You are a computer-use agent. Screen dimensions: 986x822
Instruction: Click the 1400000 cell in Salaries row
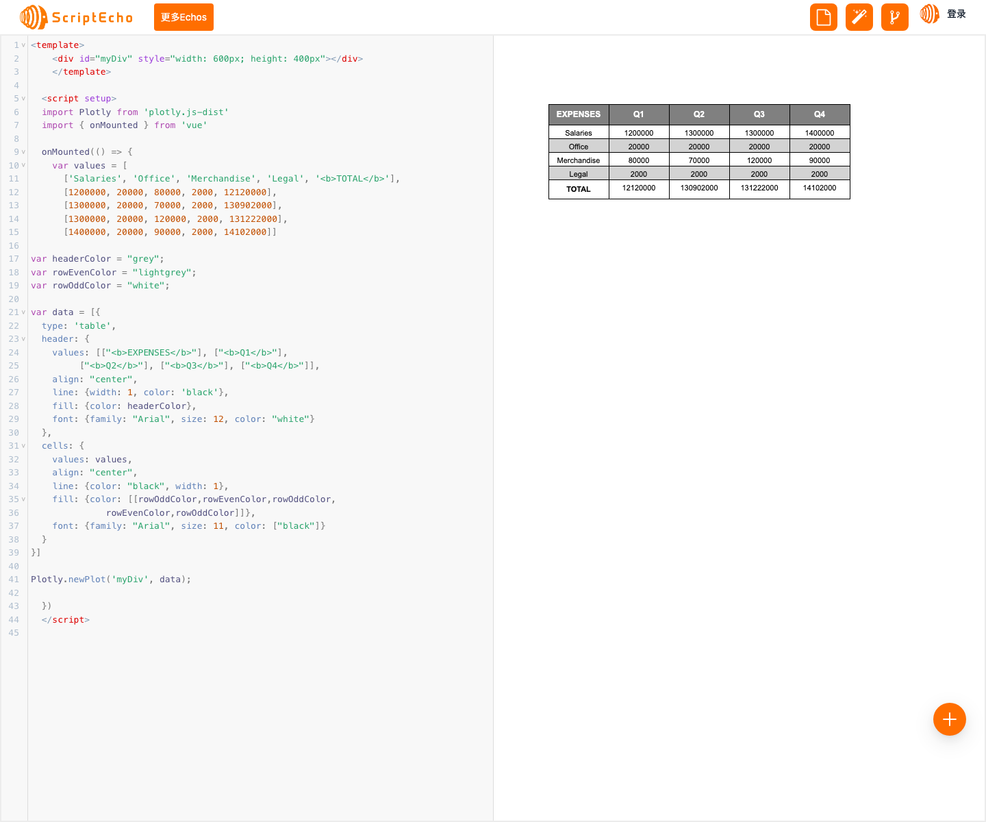(820, 132)
